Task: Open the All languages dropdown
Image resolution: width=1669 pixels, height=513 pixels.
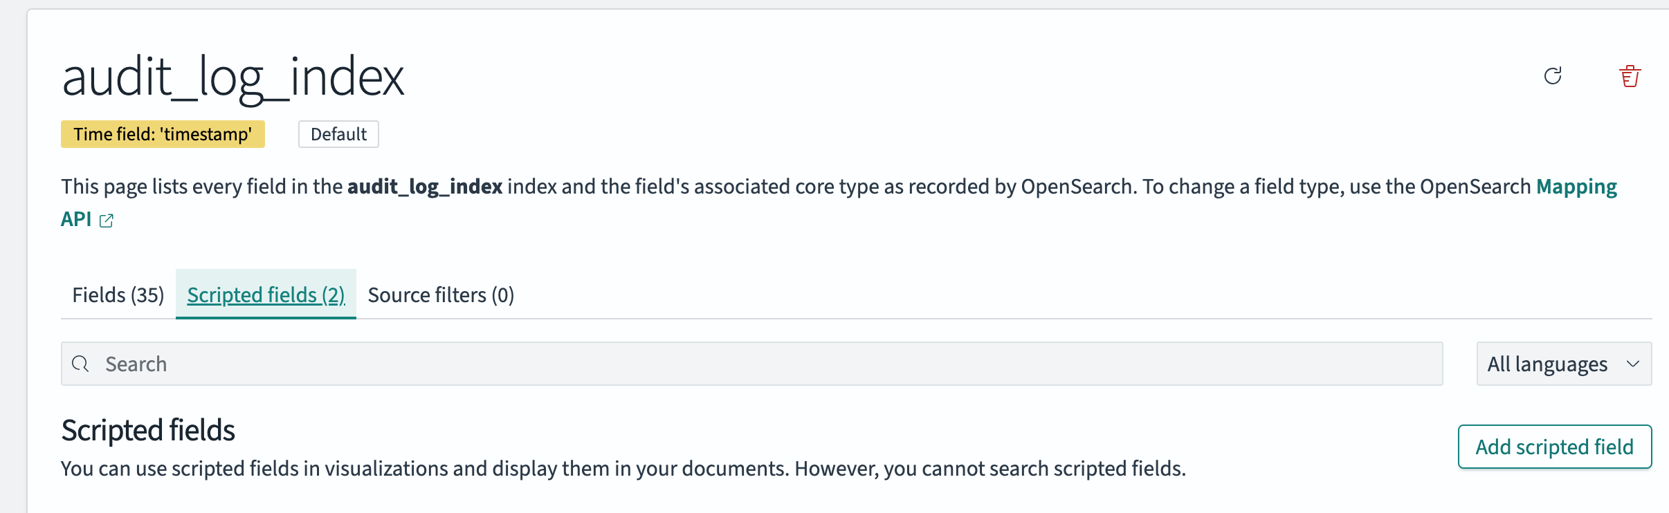Action: pos(1549,364)
